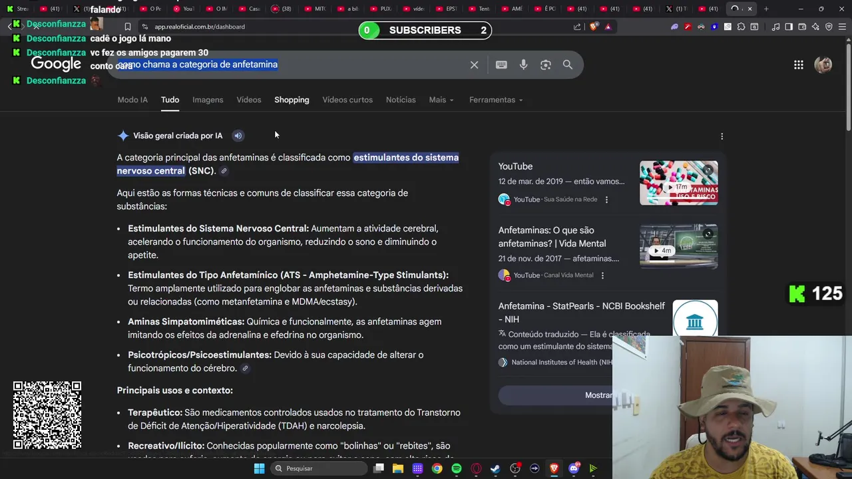852x479 pixels.
Task: Open the 4m Vida Mental video thumbnail
Action: (x=679, y=247)
